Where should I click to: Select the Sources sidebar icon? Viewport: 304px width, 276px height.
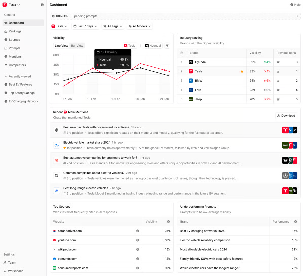(6, 40)
